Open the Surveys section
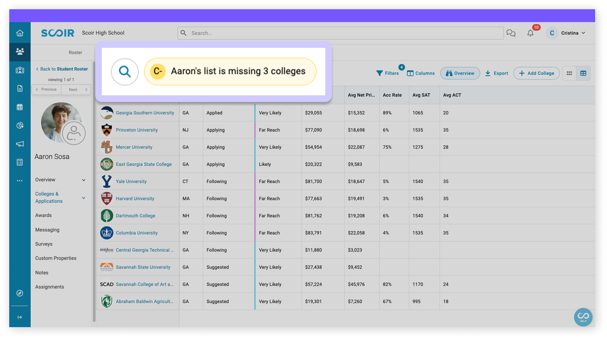 44,244
